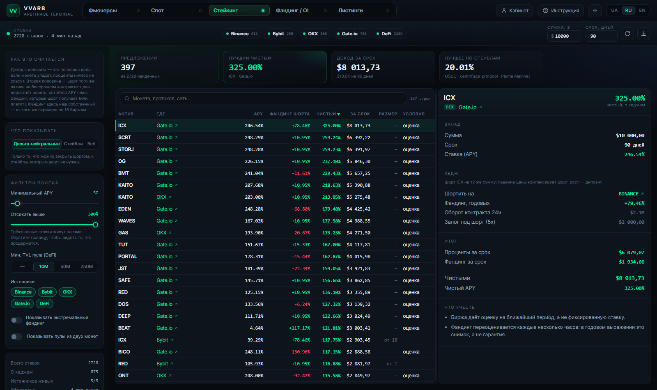Screen dimensions: 657x390
Task: Switch language to EN
Action: (x=642, y=11)
